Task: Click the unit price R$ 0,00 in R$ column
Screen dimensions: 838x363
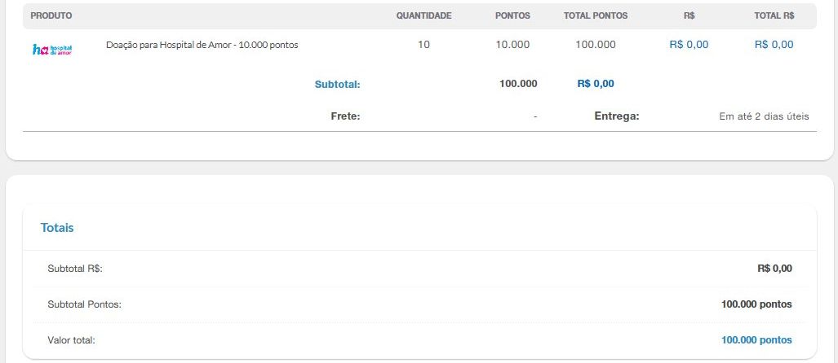Action: click(x=689, y=45)
